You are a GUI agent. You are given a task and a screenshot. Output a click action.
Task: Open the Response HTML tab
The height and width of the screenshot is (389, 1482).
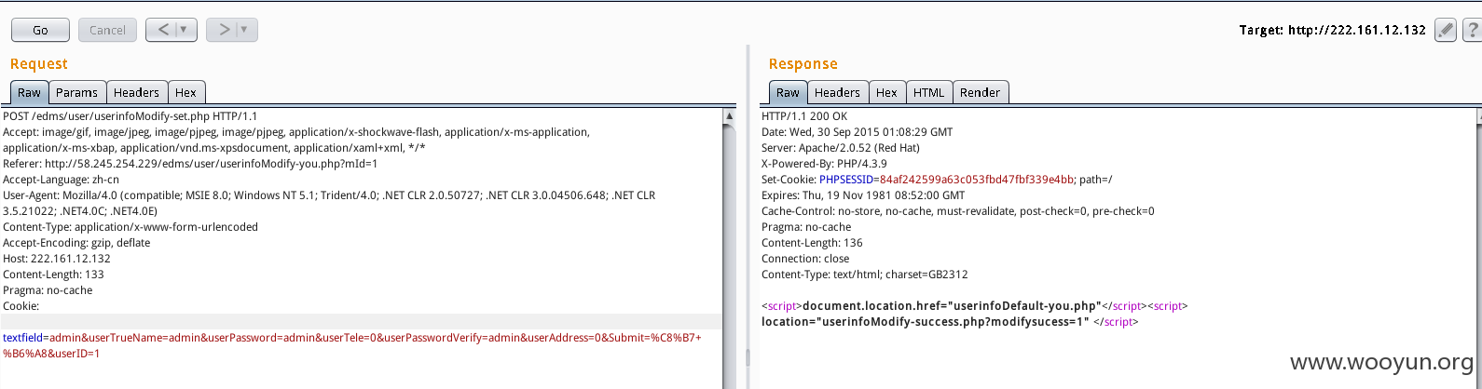click(928, 92)
